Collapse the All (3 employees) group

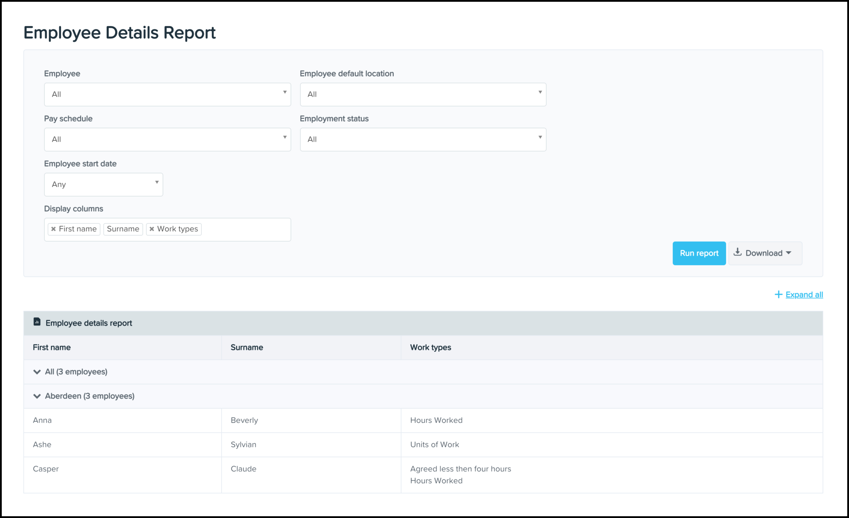37,372
